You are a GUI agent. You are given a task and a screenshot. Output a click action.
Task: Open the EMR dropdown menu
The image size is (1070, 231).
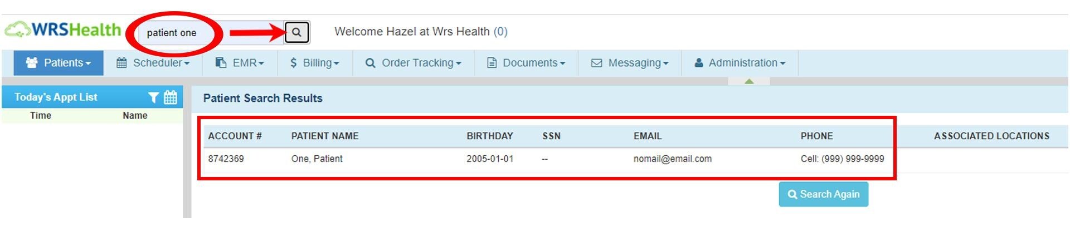(240, 63)
